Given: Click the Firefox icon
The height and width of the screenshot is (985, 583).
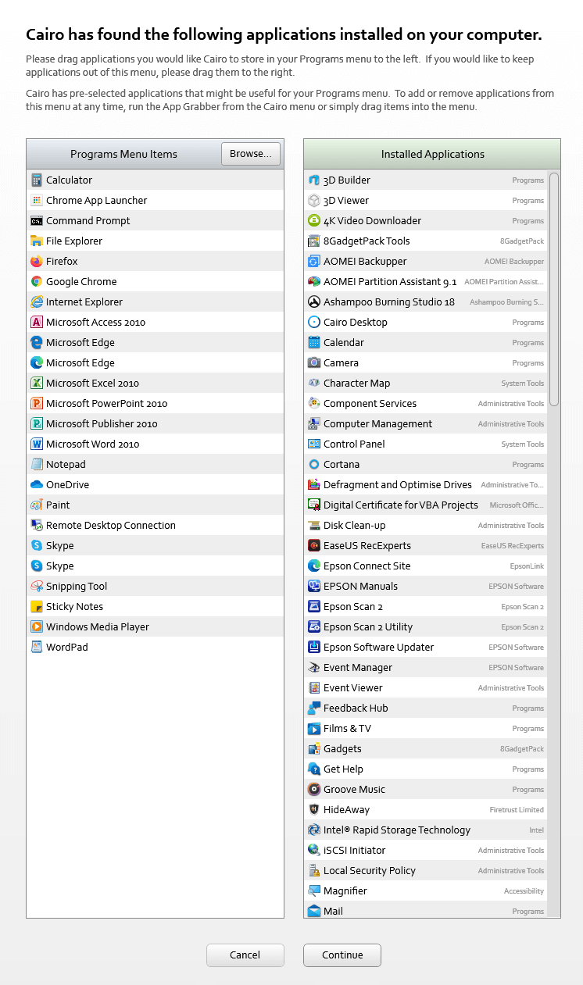Looking at the screenshot, I should click(x=36, y=262).
